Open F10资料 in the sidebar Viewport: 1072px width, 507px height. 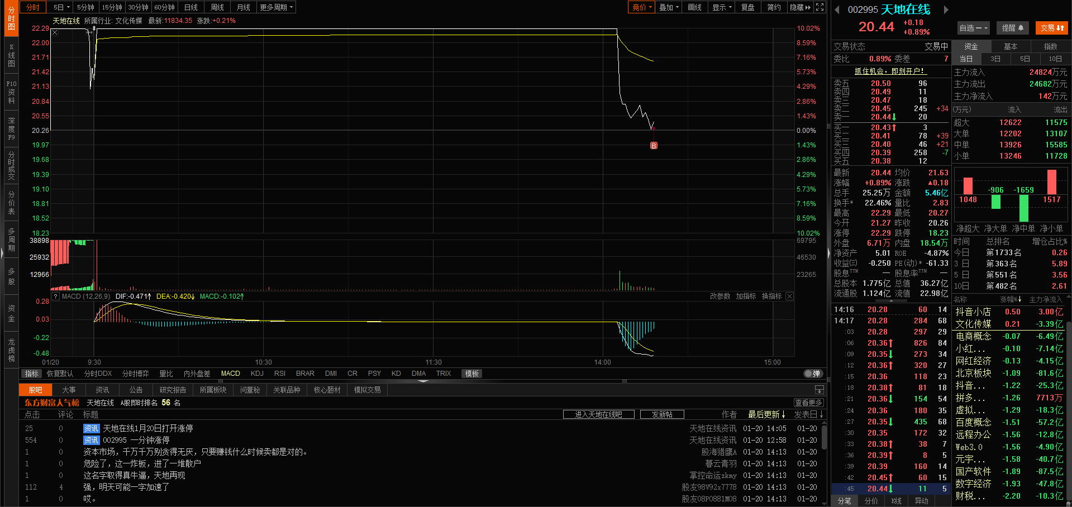(x=11, y=92)
